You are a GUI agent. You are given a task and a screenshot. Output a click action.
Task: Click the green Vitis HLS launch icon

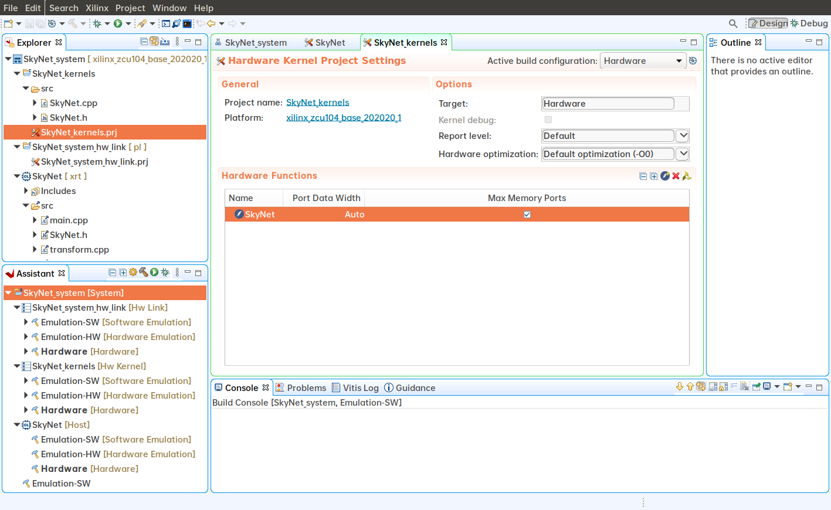click(687, 176)
